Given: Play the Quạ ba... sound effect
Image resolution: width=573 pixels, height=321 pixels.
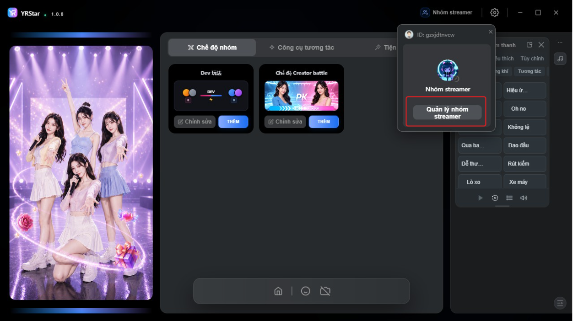Looking at the screenshot, I should click(480, 145).
